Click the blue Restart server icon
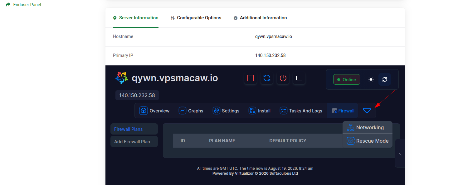This screenshot has height=185, width=453. click(x=267, y=78)
